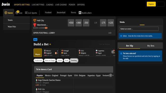166x93 pixels.
Task: Open the CASINO section
Action: tap(50, 5)
